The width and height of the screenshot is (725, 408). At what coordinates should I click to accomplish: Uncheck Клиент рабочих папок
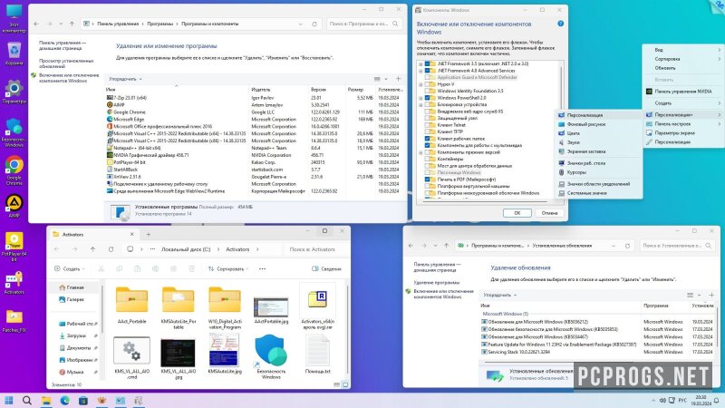coord(427,139)
